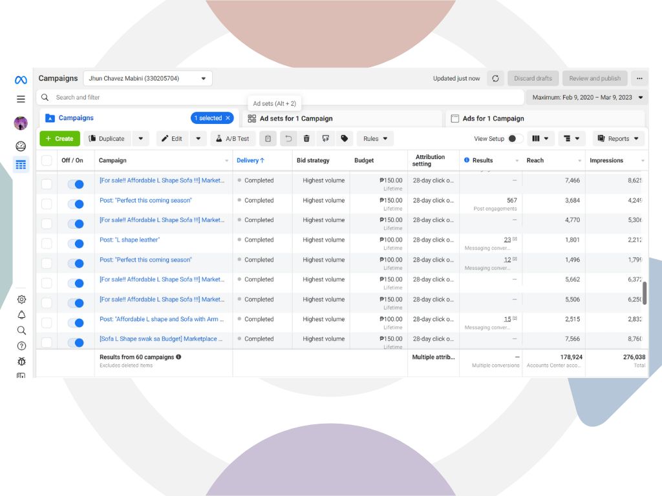Open the Campaign column options arrow
This screenshot has width=662, height=496.
click(x=227, y=161)
